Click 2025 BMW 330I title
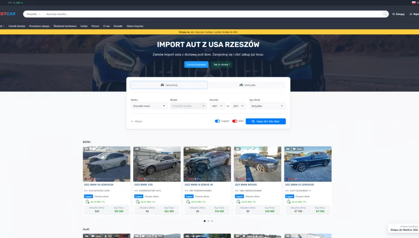The image size is (419, 238). tap(143, 185)
